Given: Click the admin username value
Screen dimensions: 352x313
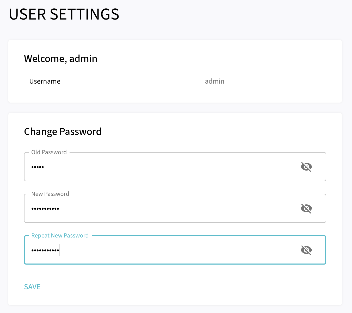Looking at the screenshot, I should (x=214, y=82).
